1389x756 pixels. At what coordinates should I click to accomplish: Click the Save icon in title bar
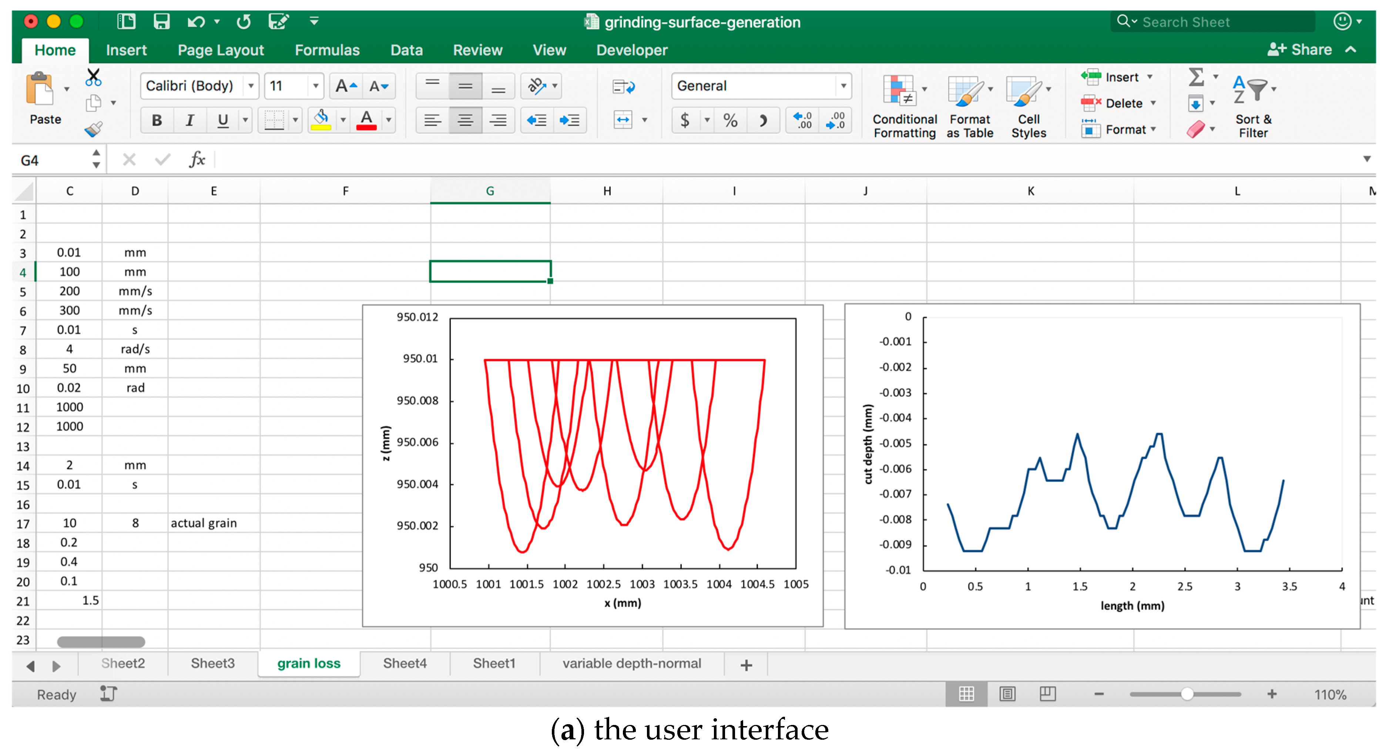pyautogui.click(x=161, y=21)
